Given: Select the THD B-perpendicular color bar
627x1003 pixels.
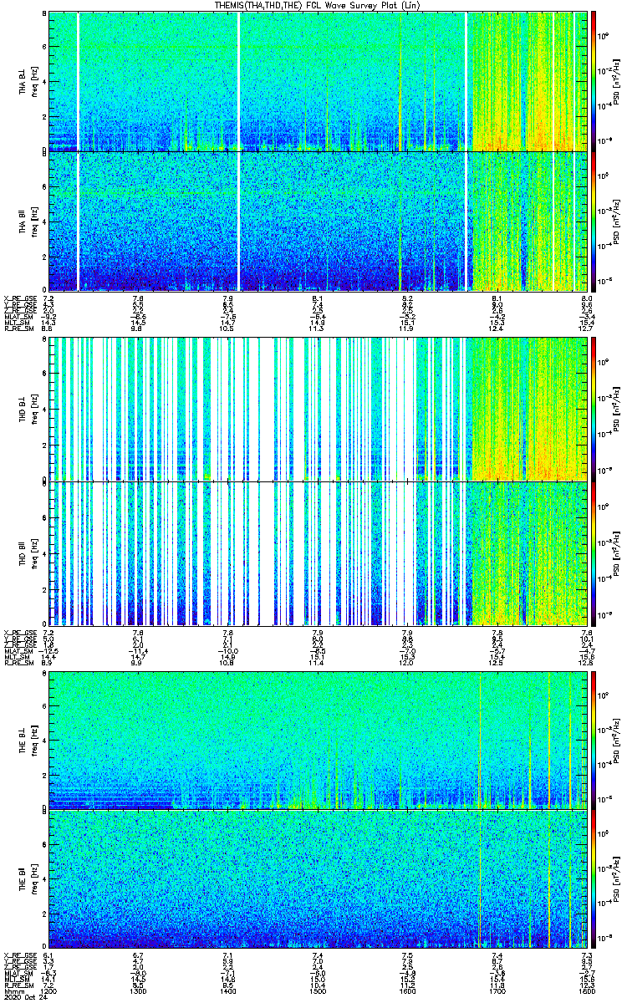Looking at the screenshot, I should click(x=594, y=409).
